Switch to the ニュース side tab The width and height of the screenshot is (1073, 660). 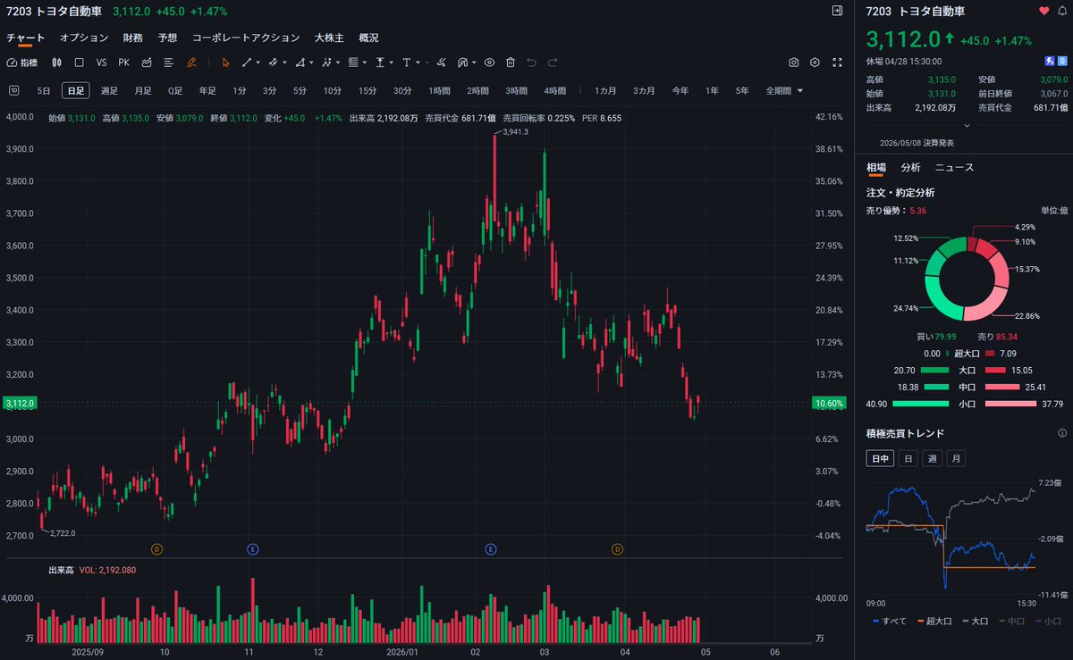954,167
